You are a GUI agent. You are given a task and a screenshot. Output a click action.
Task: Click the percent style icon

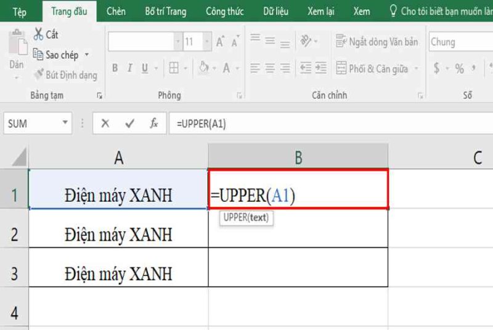click(459, 68)
